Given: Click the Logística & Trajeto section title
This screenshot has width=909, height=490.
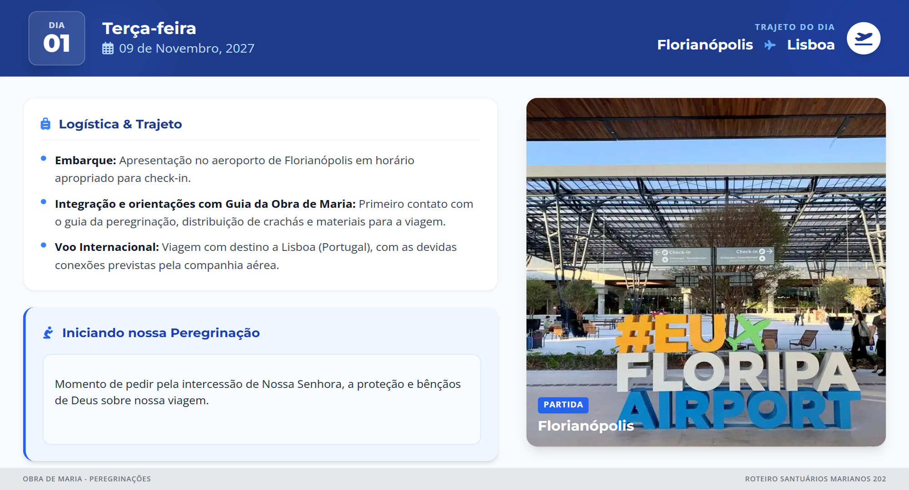Looking at the screenshot, I should coord(120,124).
